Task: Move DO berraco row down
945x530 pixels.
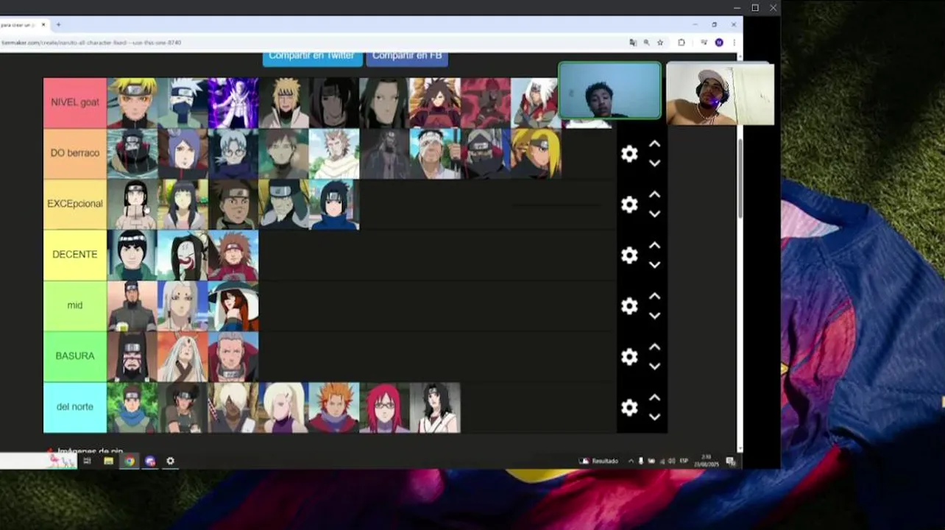Action: click(x=654, y=163)
